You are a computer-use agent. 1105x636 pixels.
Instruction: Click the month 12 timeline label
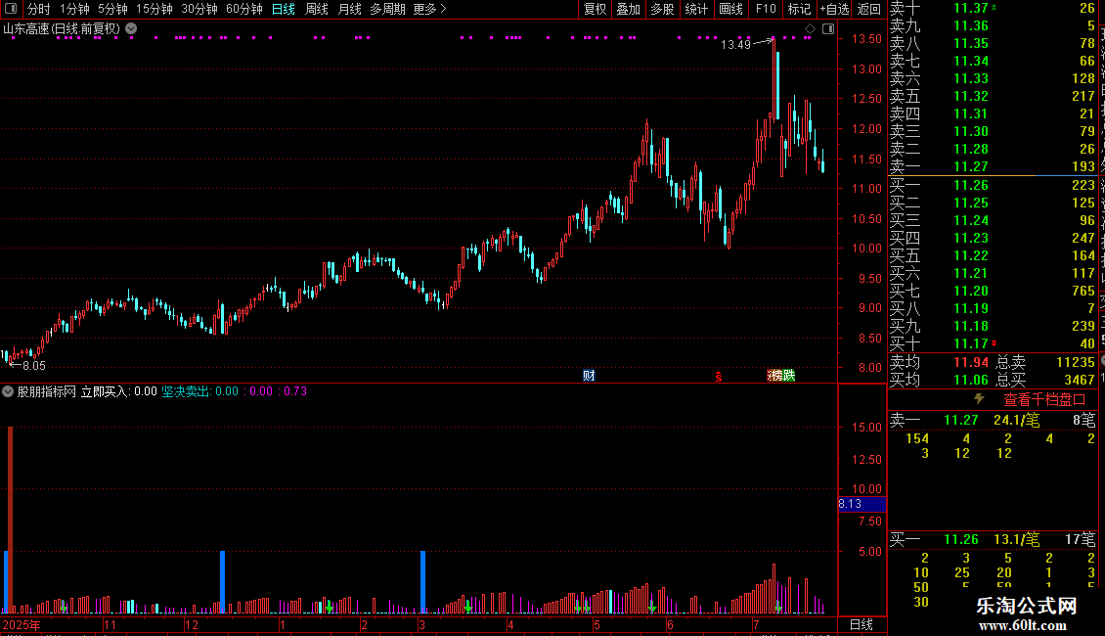192,624
